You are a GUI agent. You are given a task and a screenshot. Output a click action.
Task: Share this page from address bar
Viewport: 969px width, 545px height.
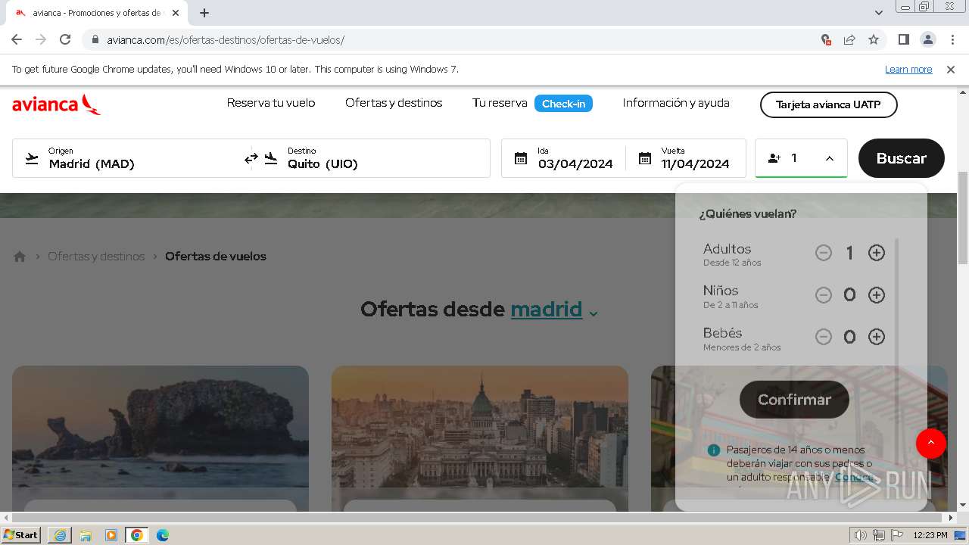point(849,39)
